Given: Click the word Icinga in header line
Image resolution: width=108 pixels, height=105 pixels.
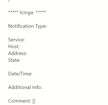Looking at the screenshot, I should click(x=26, y=13).
